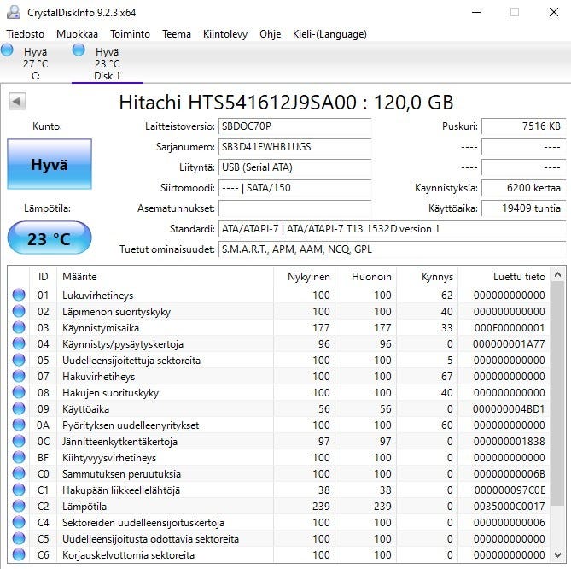Click the Tuetut ominaisuudet field

pos(393,249)
